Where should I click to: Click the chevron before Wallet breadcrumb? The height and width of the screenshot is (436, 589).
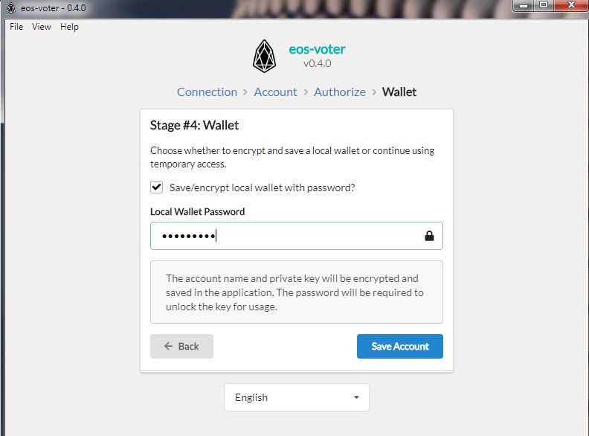pyautogui.click(x=374, y=92)
